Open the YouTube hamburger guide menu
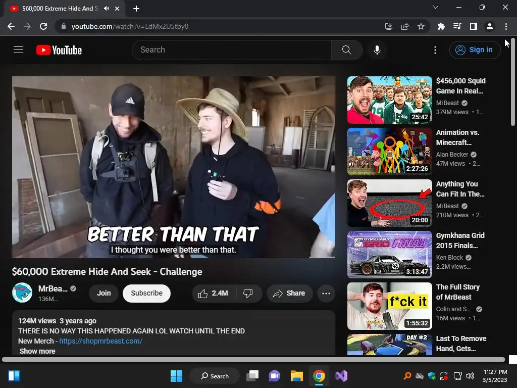Screen dimensions: 517x388 point(18,50)
